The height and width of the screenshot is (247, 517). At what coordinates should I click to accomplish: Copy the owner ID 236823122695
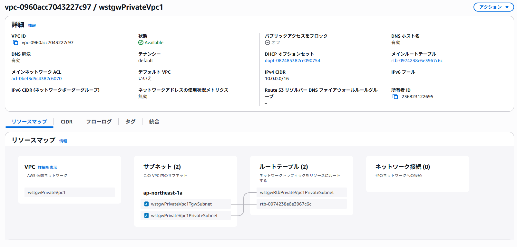tap(395, 96)
